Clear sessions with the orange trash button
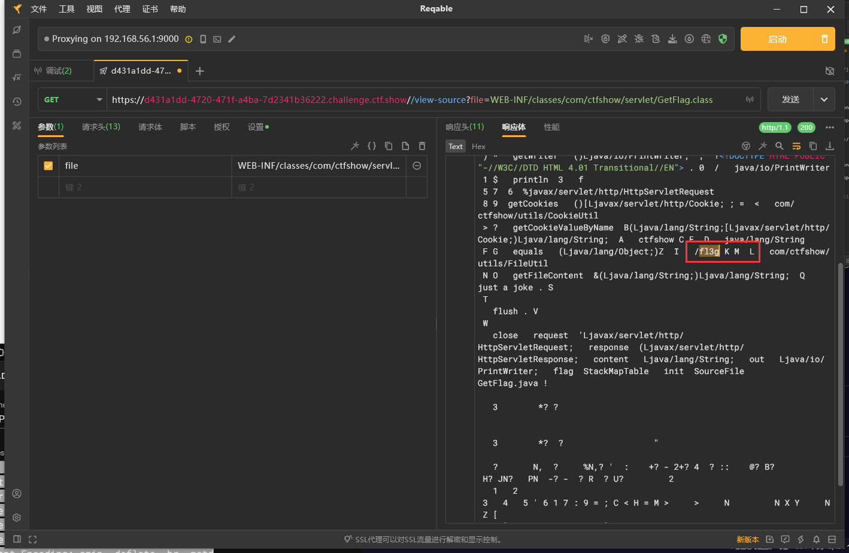849x553 pixels. click(824, 39)
